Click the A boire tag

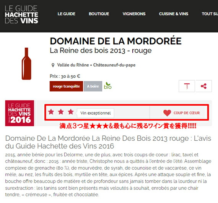(x=93, y=86)
